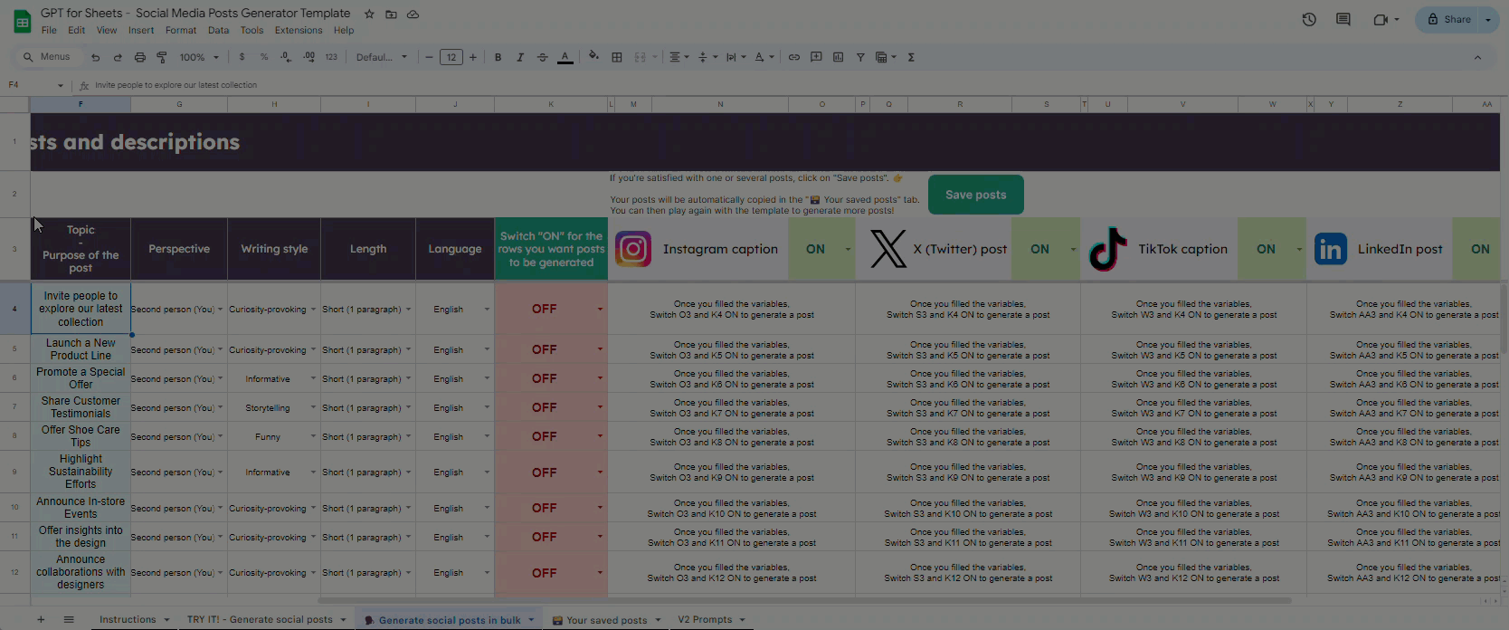Click the Save posts button
The height and width of the screenshot is (630, 1509).
[975, 195]
